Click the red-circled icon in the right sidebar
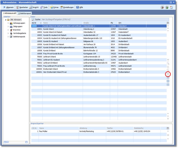 [x=168, y=74]
